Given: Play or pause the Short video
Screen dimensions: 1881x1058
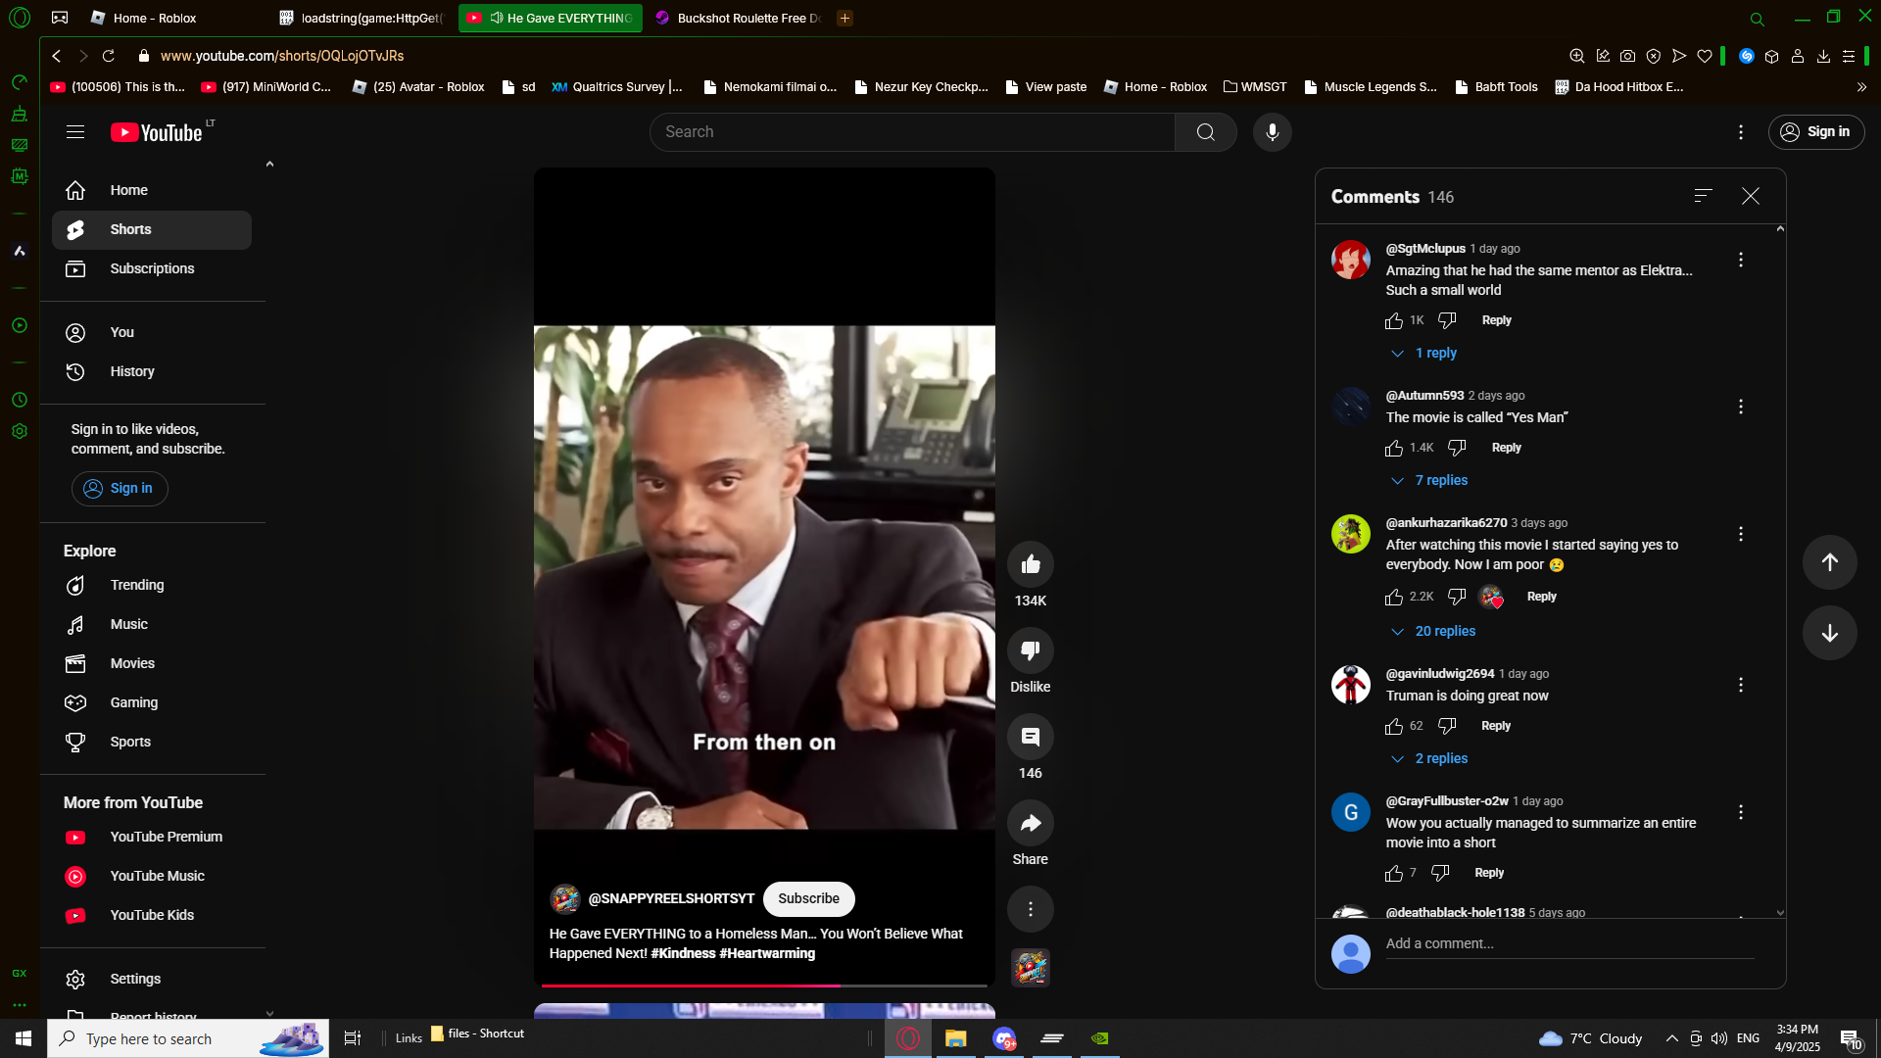Looking at the screenshot, I should coord(764,577).
